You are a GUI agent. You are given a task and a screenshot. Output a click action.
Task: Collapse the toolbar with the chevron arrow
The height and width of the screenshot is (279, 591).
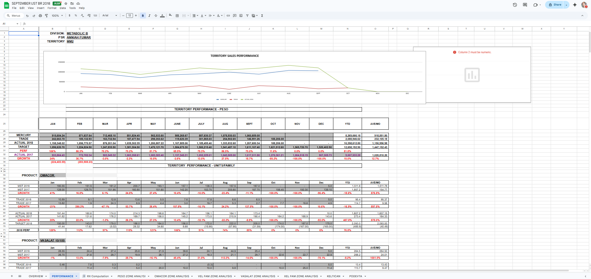(x=582, y=16)
